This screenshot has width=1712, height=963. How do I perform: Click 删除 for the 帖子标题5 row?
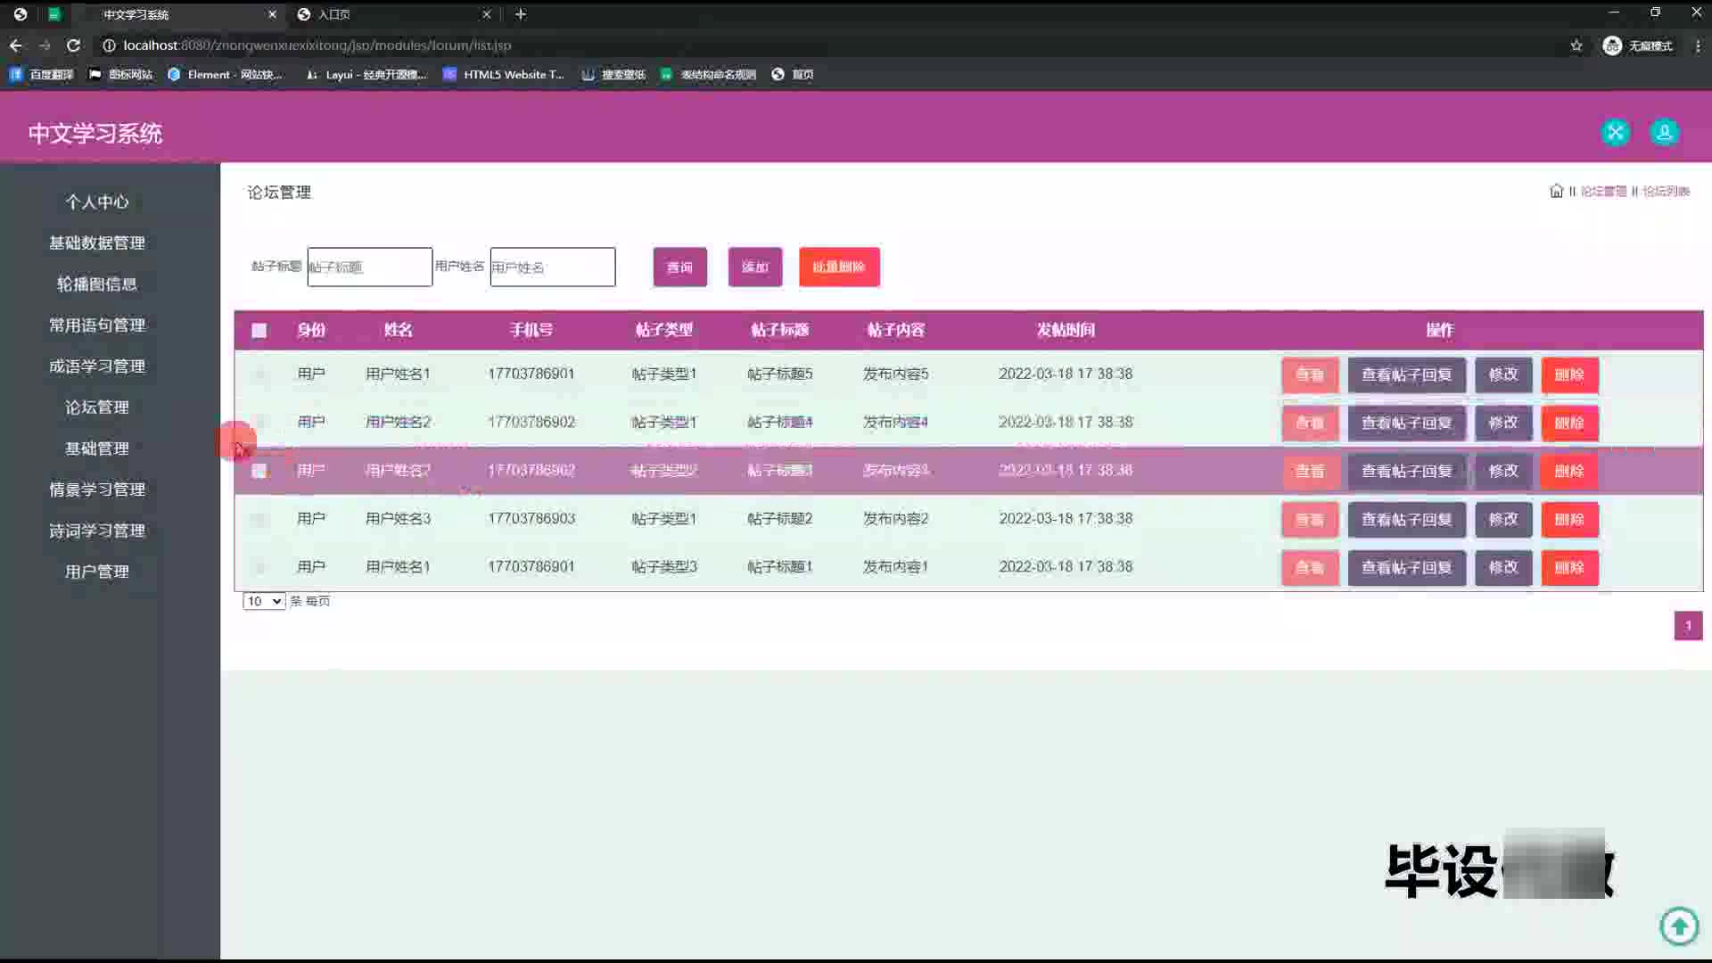coord(1569,374)
